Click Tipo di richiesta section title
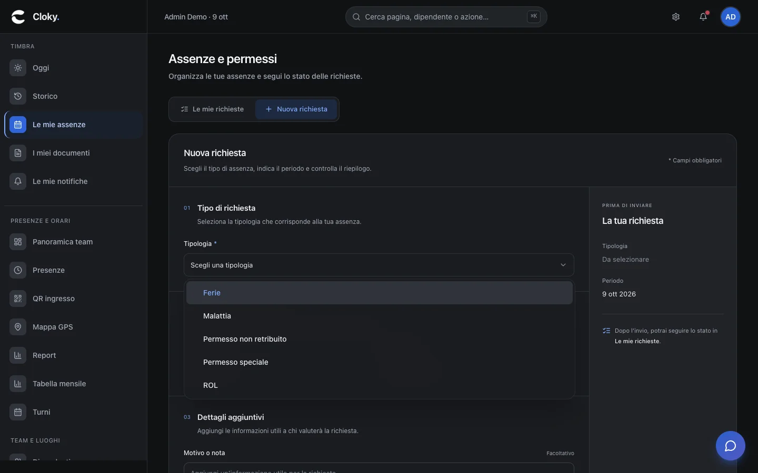The width and height of the screenshot is (758, 473). (x=226, y=208)
